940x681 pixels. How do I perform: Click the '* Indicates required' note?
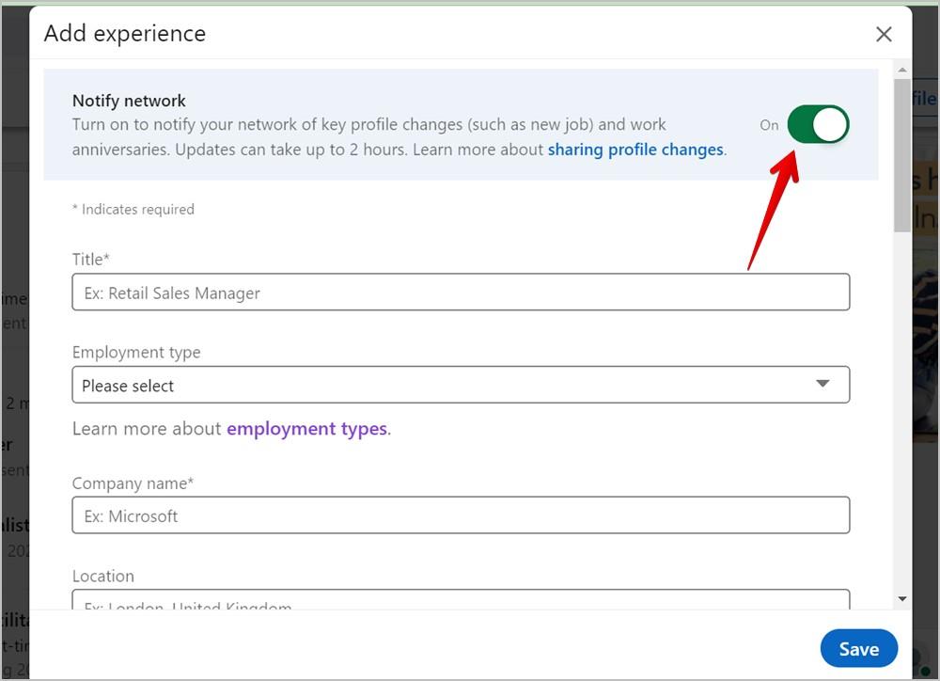133,210
